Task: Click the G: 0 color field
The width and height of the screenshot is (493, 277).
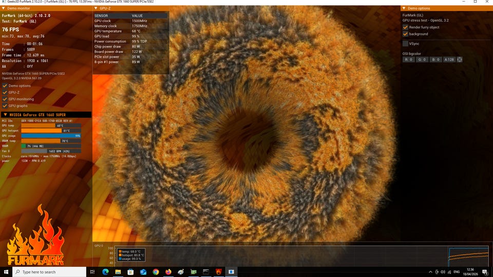Action: (x=422, y=60)
